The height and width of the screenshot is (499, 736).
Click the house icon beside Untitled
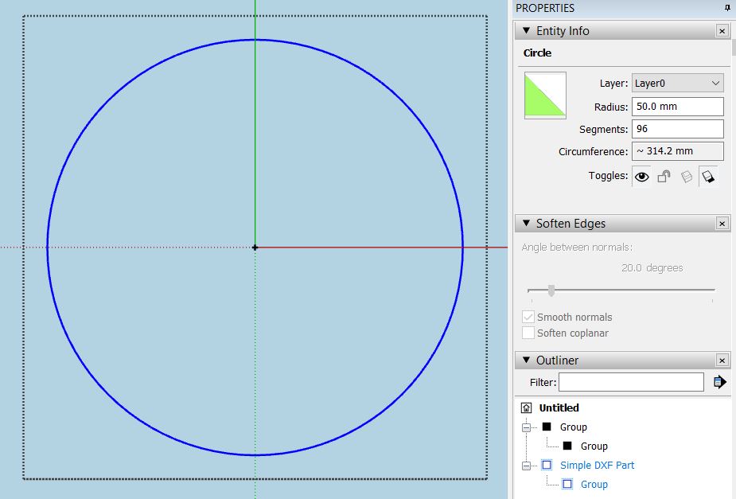pyautogui.click(x=527, y=407)
